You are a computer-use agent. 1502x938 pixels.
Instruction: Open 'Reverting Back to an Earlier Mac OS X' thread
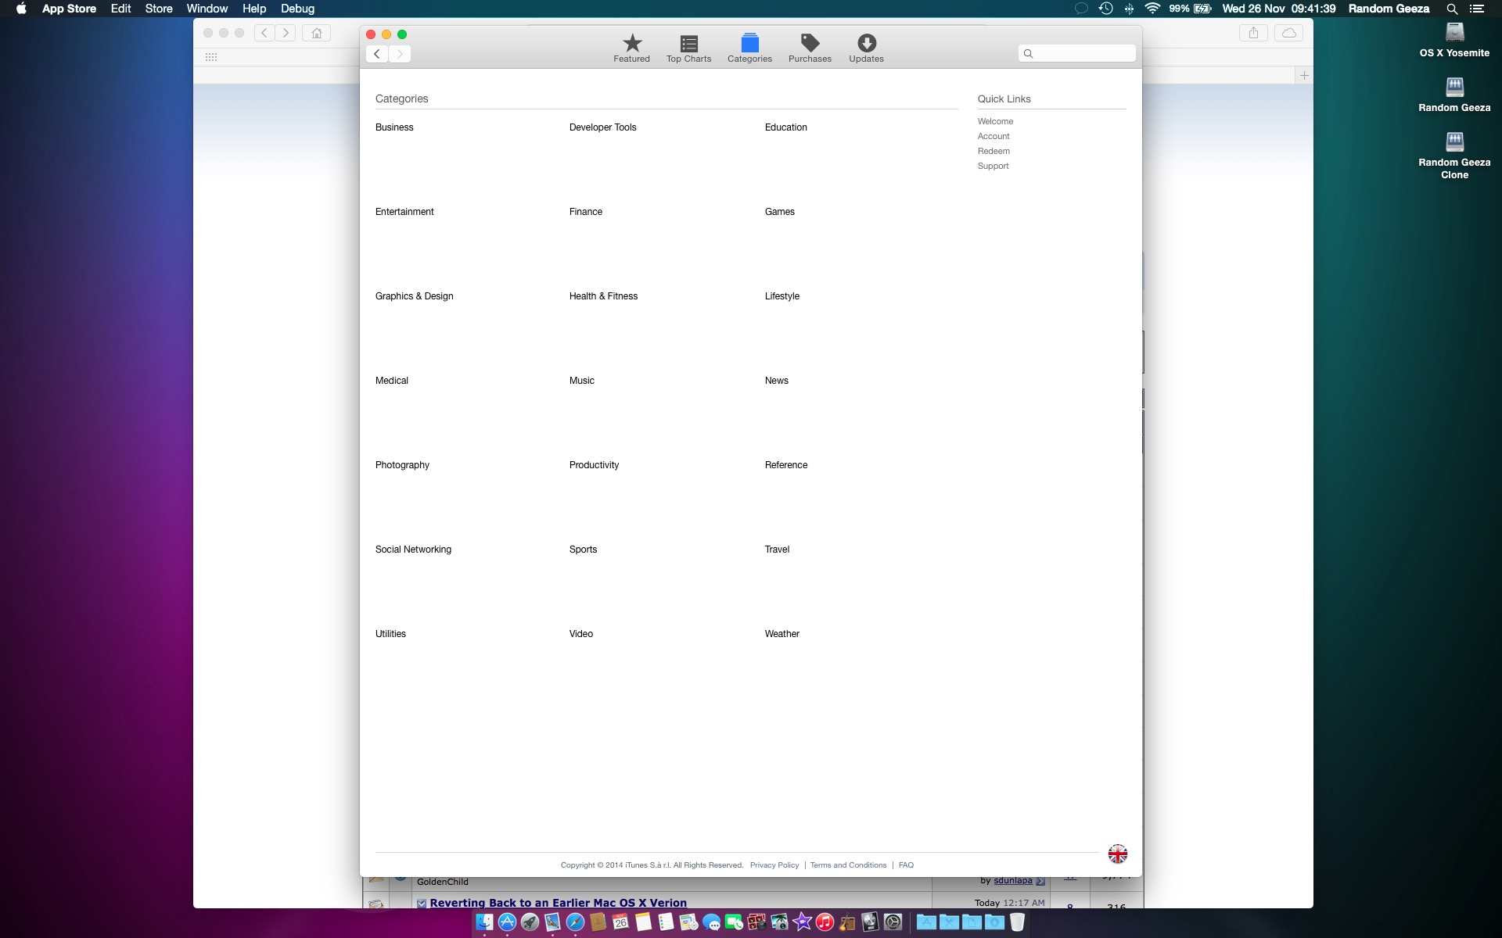558,902
